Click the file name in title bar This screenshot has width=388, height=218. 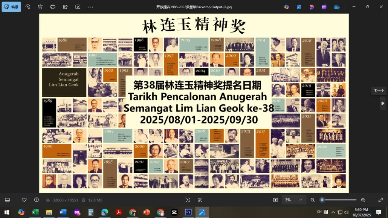point(194,7)
